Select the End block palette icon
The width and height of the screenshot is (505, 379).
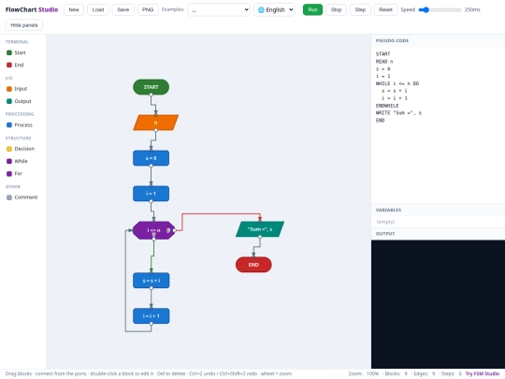pyautogui.click(x=9, y=65)
